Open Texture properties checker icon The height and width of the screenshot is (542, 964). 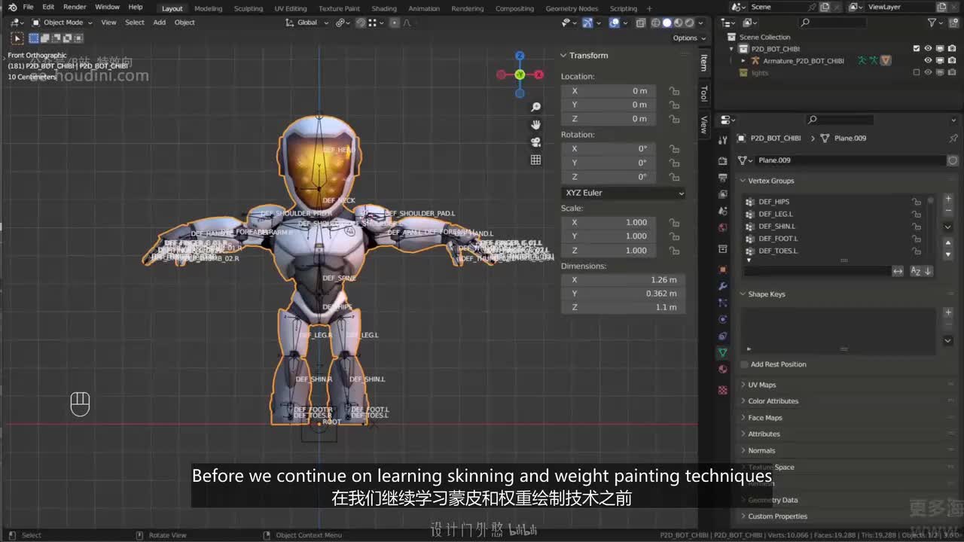point(723,390)
